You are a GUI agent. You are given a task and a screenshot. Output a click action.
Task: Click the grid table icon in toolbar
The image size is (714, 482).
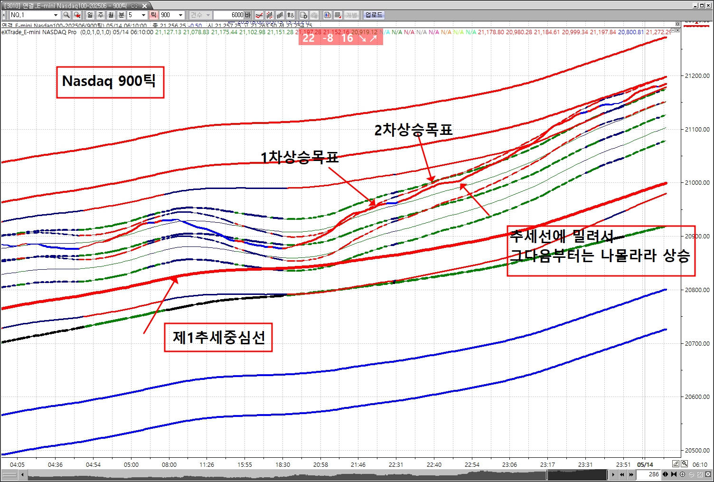click(338, 15)
